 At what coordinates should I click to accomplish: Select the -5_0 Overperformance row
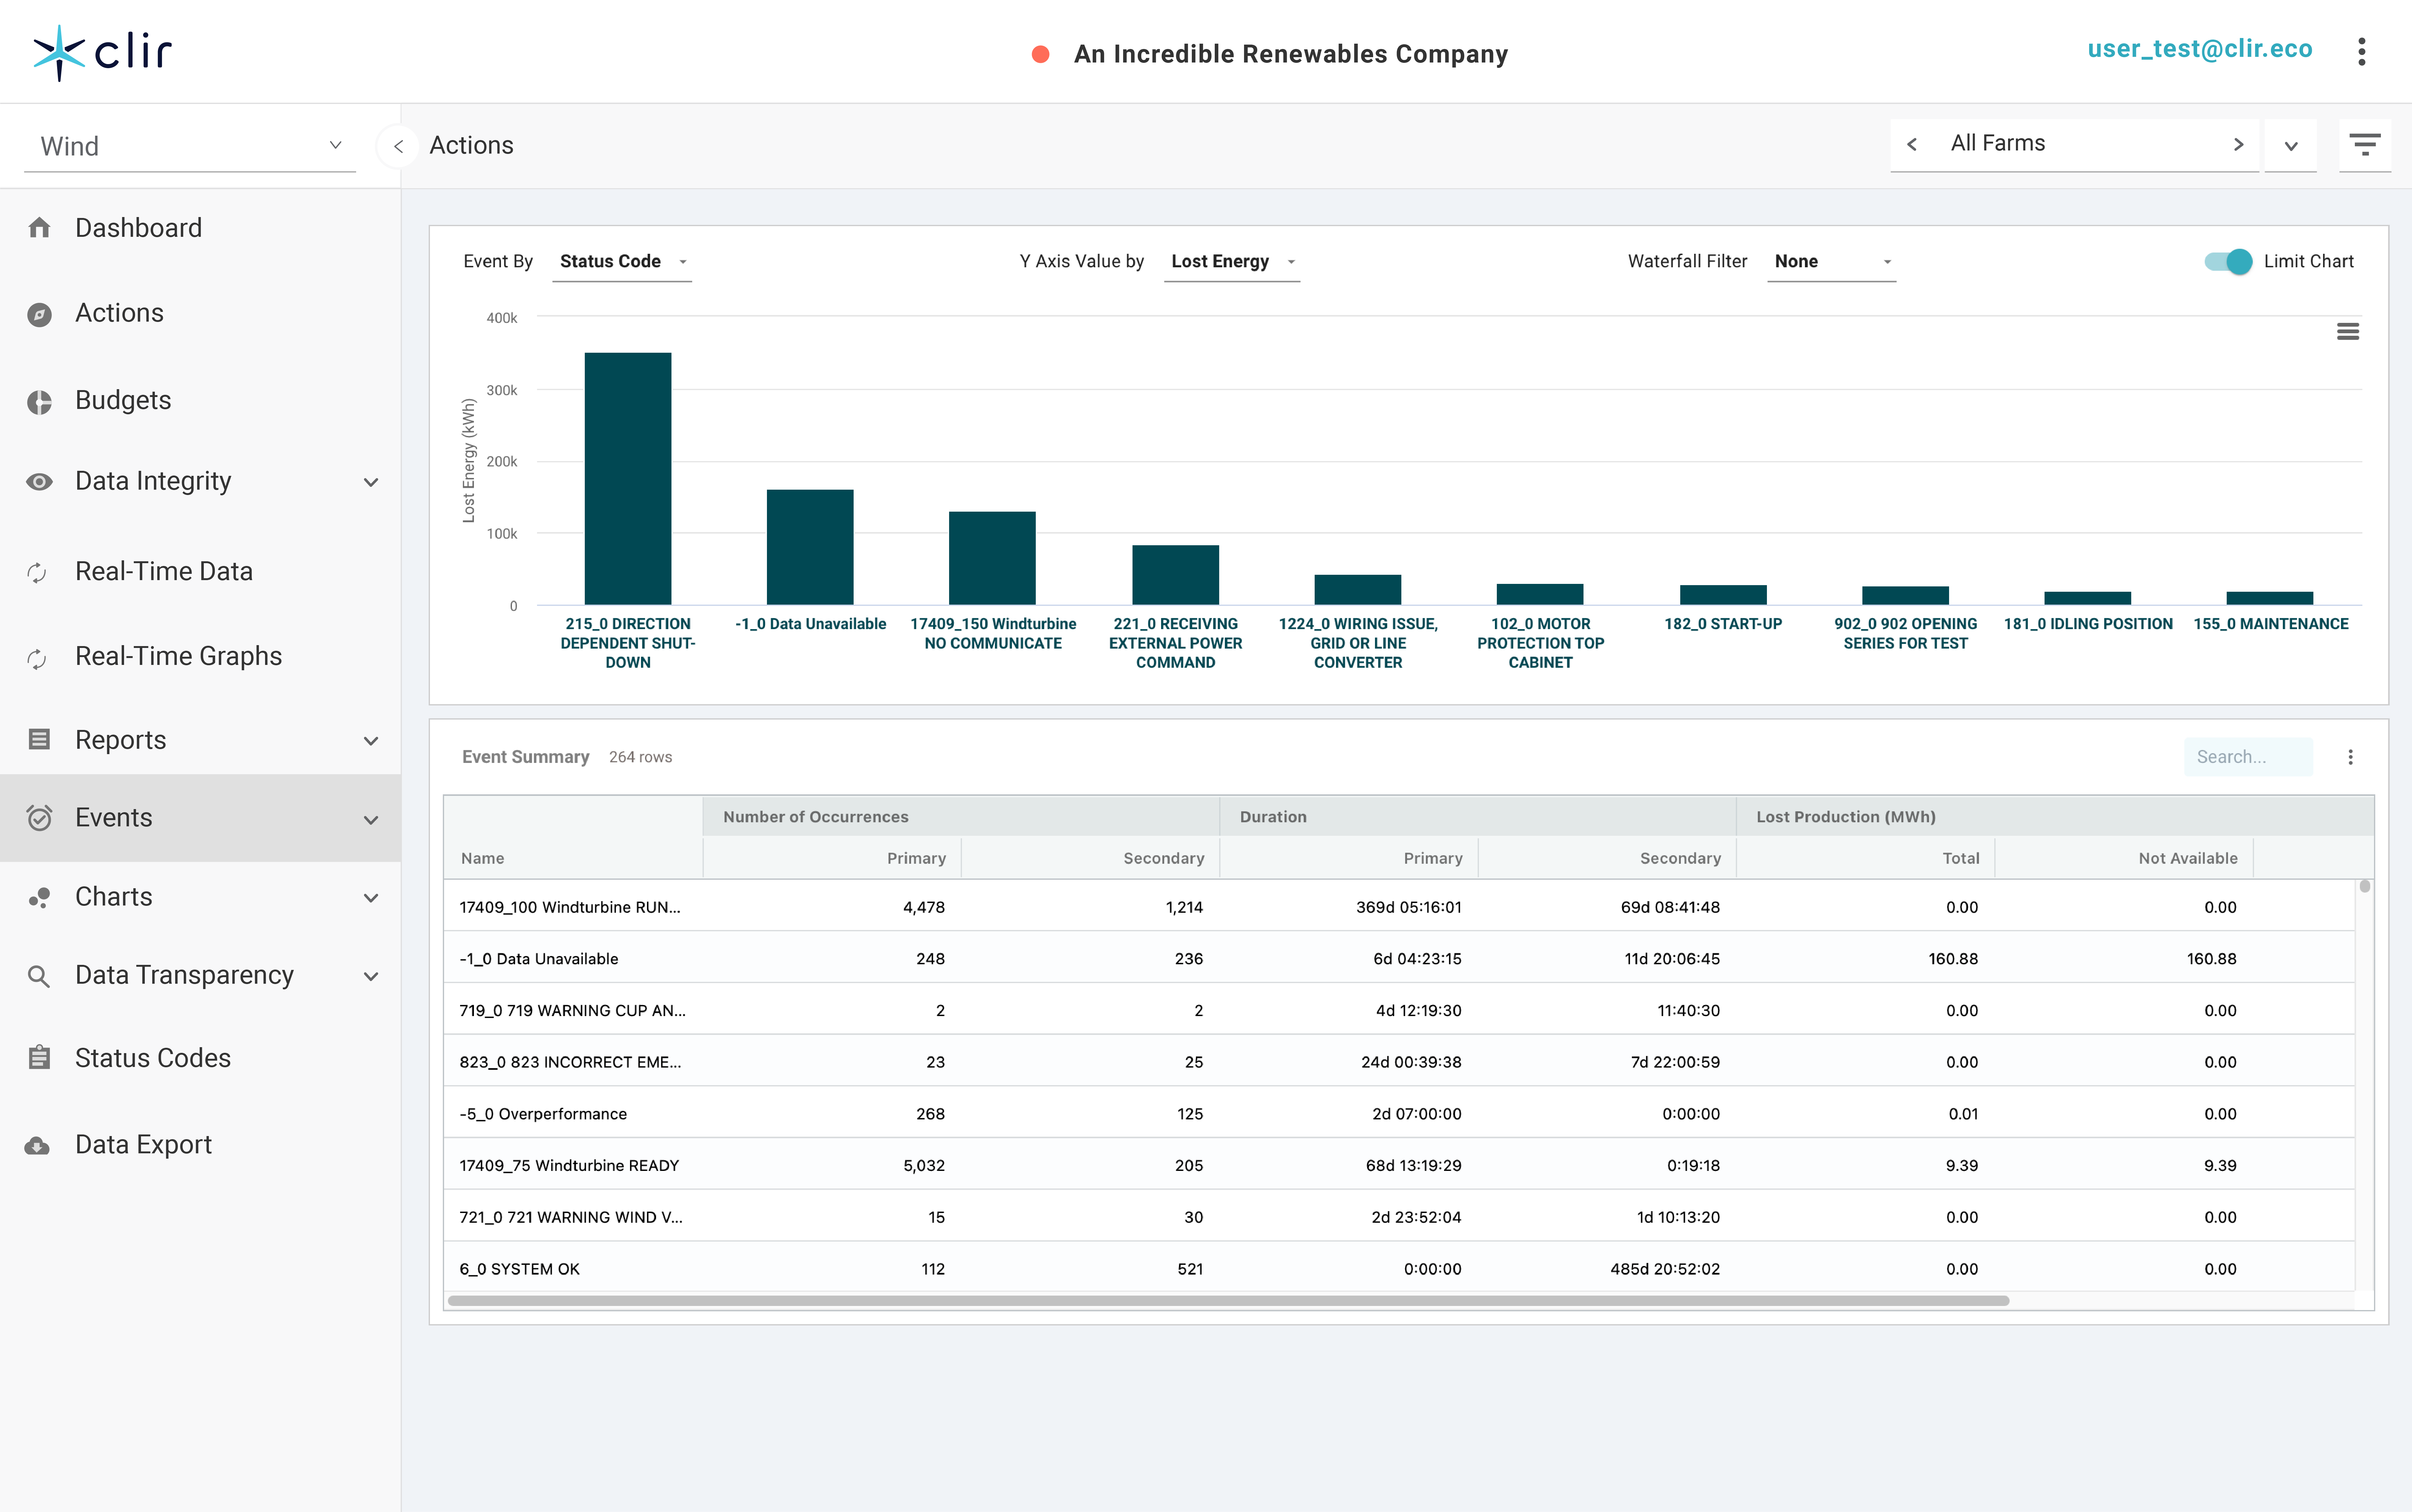1399,1113
